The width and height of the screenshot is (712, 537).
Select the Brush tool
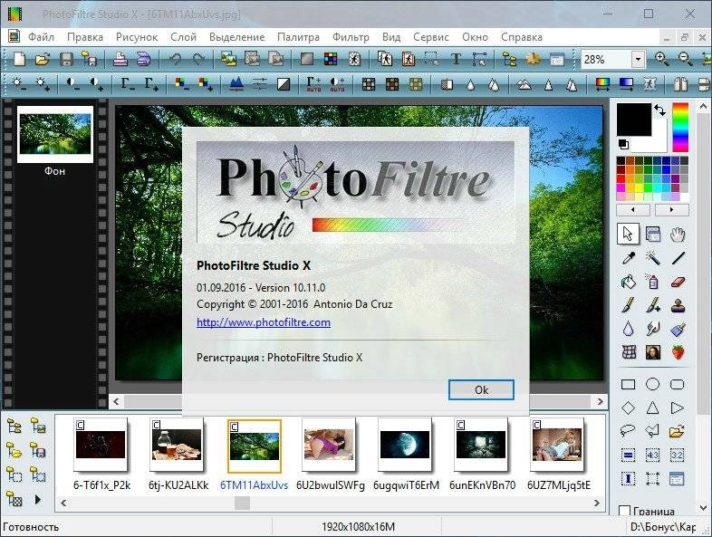629,305
